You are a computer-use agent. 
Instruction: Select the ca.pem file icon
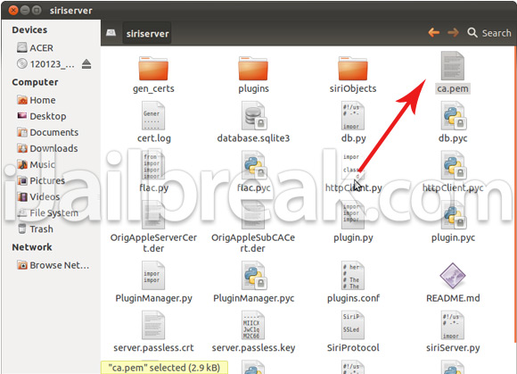(x=453, y=66)
